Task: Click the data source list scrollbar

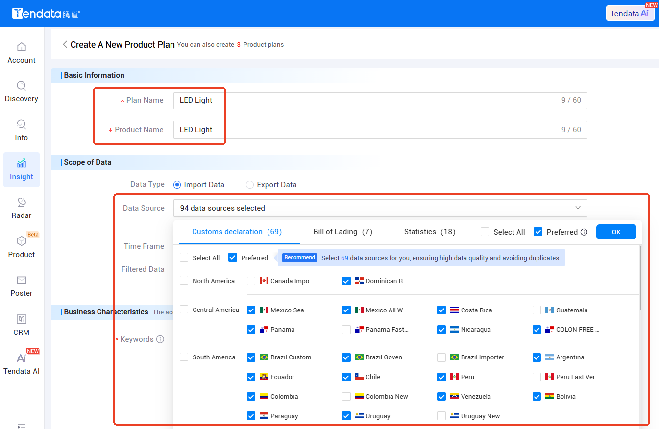Action: [640, 278]
